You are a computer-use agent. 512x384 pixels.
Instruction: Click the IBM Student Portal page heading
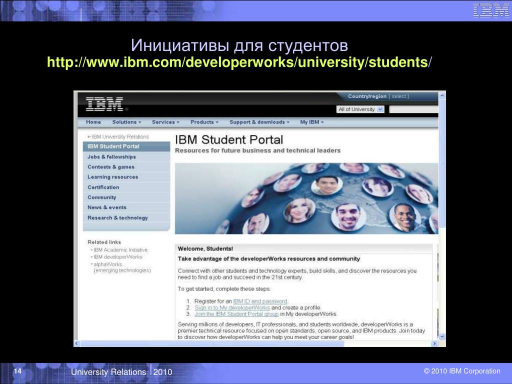(x=229, y=140)
